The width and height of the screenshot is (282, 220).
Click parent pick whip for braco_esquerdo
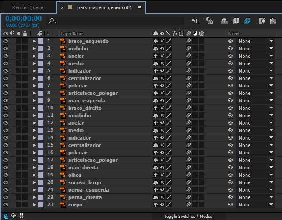point(230,41)
